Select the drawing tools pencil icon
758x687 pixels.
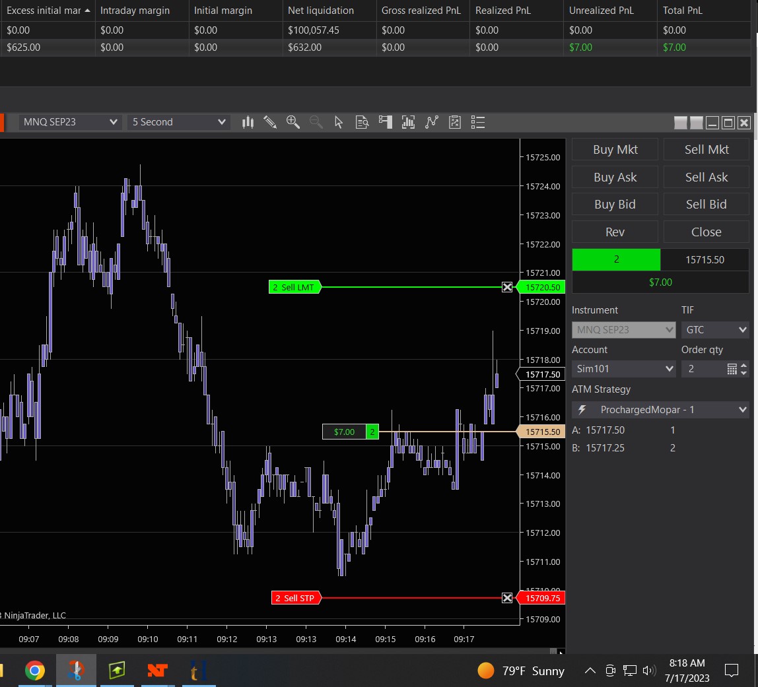coord(269,122)
